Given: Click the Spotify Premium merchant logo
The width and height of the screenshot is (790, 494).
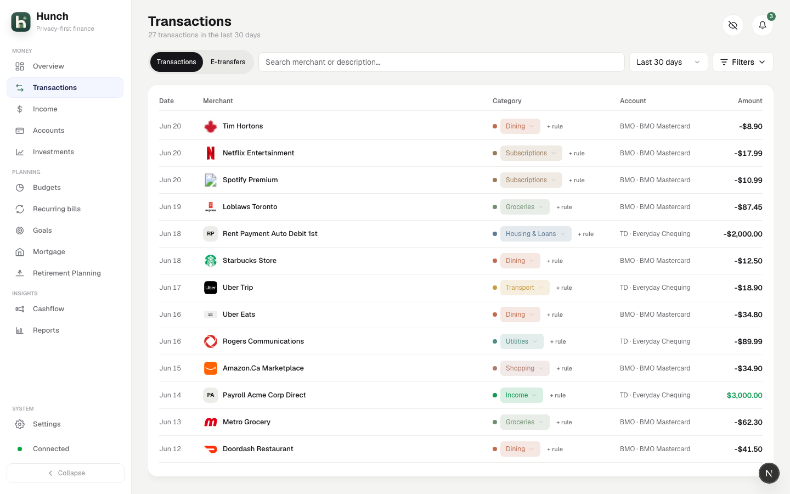Looking at the screenshot, I should coord(211,180).
